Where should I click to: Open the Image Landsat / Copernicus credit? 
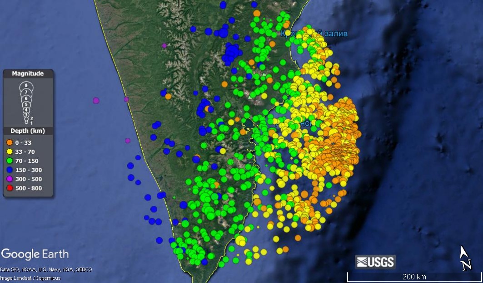click(30, 278)
